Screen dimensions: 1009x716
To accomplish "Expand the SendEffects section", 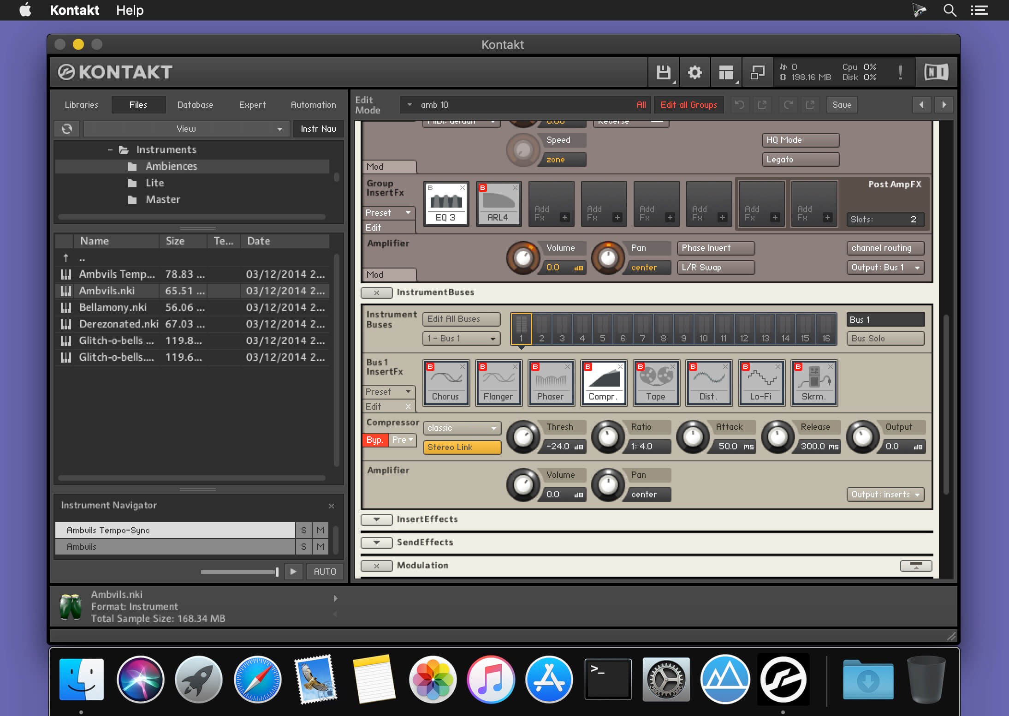I will click(377, 543).
